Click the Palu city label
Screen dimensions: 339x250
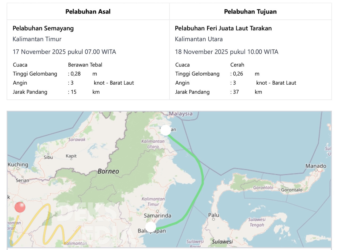[x=214, y=215]
